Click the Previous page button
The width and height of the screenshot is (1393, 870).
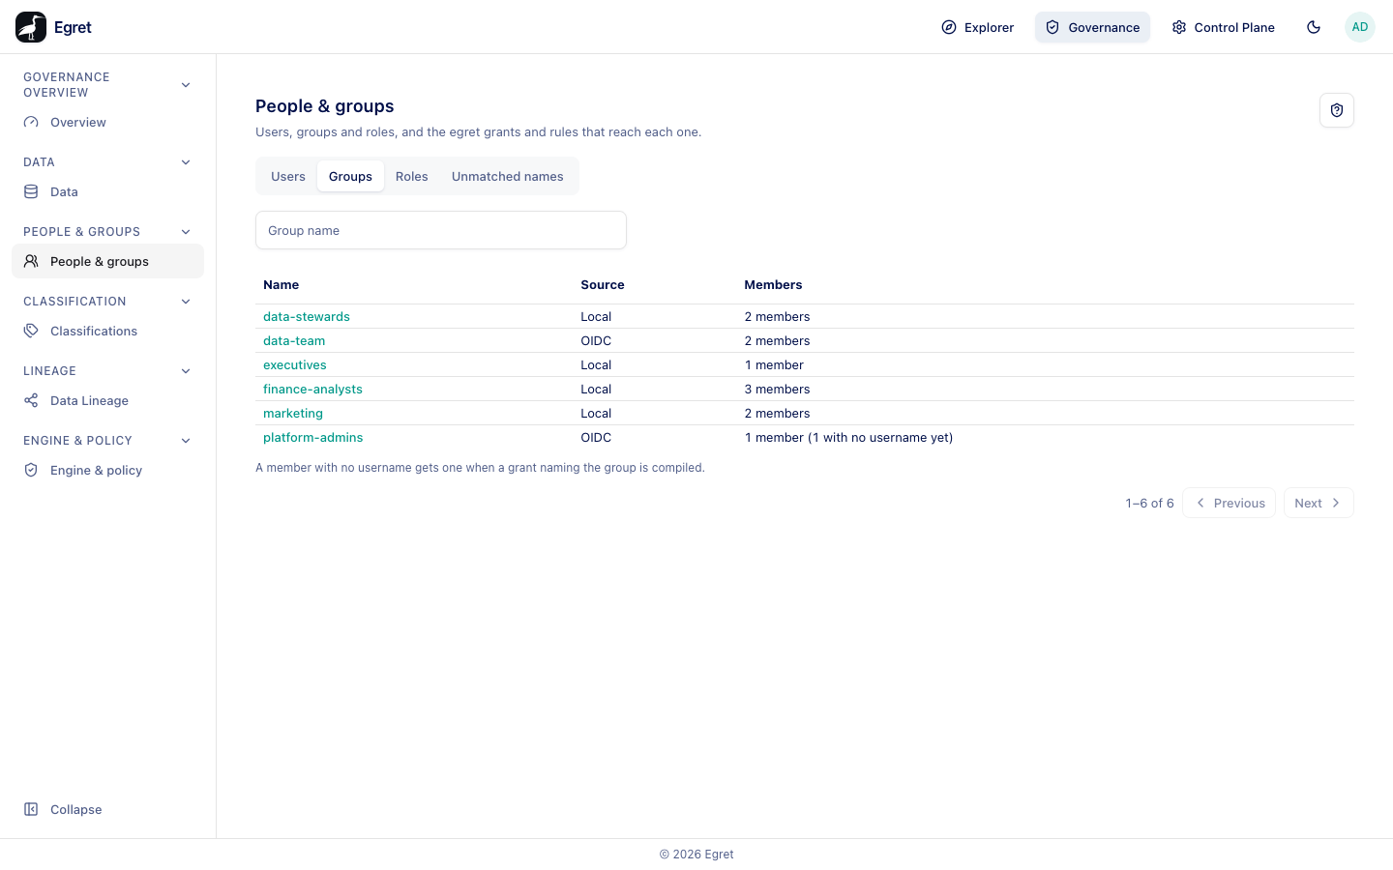1229,503
